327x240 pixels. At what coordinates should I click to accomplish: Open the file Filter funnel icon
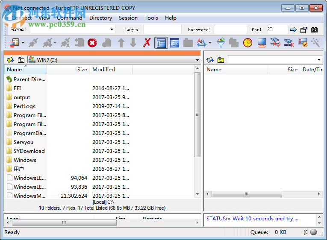point(221,43)
